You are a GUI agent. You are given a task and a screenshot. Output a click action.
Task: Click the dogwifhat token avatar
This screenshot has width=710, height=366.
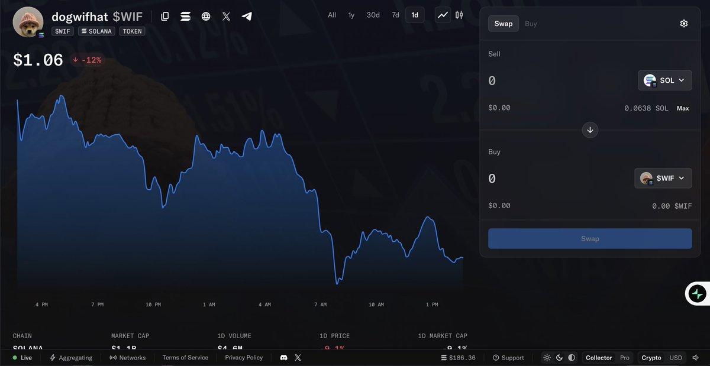click(x=28, y=22)
